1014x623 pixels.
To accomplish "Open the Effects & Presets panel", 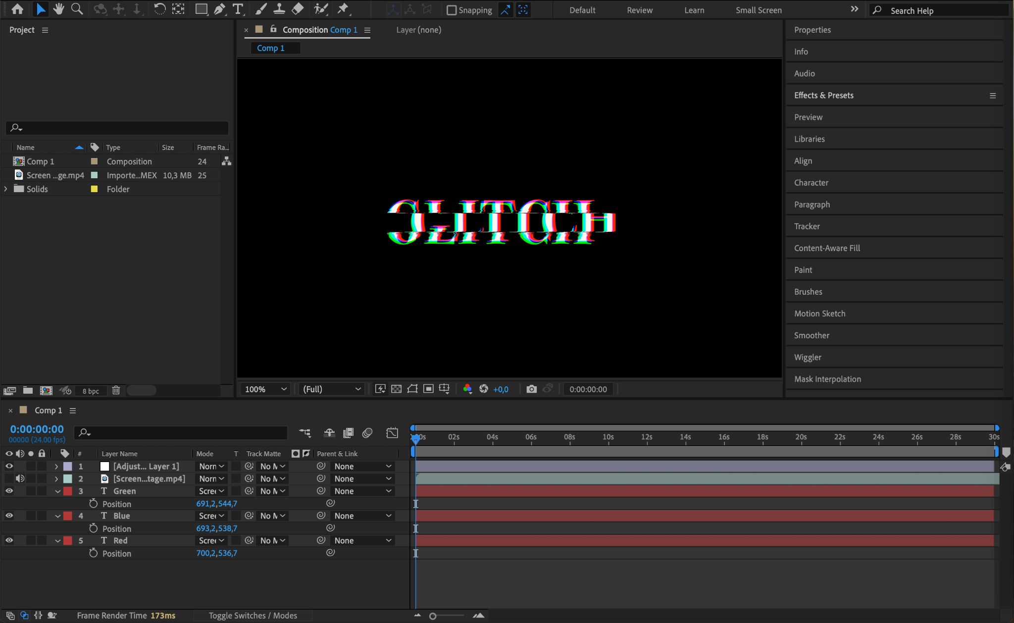I will tap(823, 95).
